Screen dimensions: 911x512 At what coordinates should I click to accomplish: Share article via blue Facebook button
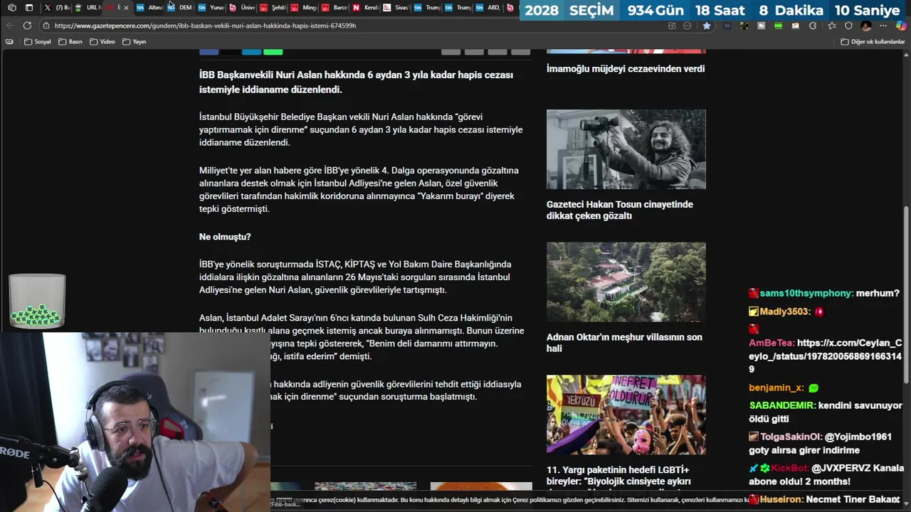(209, 51)
